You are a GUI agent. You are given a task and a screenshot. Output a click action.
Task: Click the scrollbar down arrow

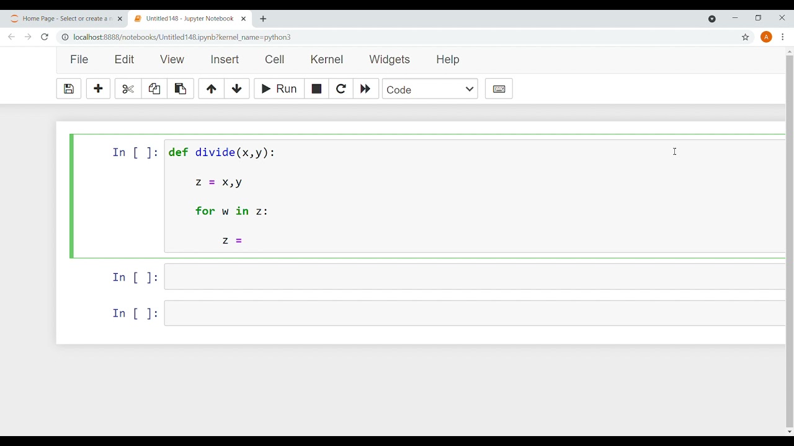click(x=789, y=432)
